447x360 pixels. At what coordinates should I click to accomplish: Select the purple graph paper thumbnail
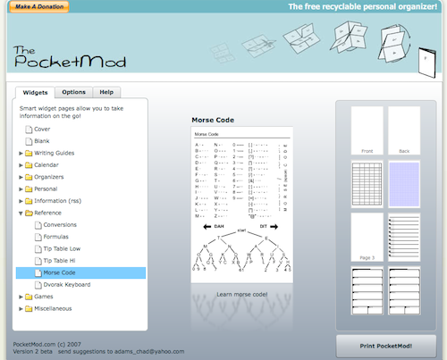pyautogui.click(x=404, y=184)
